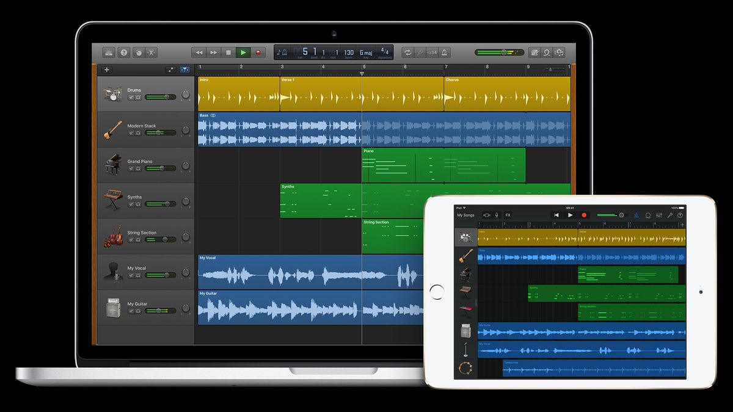Open the Quick Help icon
The width and height of the screenshot is (733, 412).
pyautogui.click(x=124, y=52)
